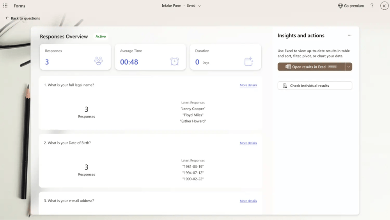Click the Average Time clock icon
Image resolution: width=390 pixels, height=220 pixels.
[174, 61]
